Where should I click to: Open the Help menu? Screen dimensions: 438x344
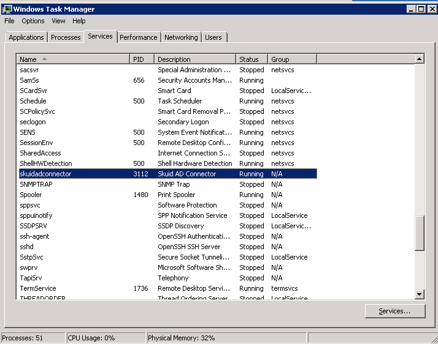click(x=79, y=21)
